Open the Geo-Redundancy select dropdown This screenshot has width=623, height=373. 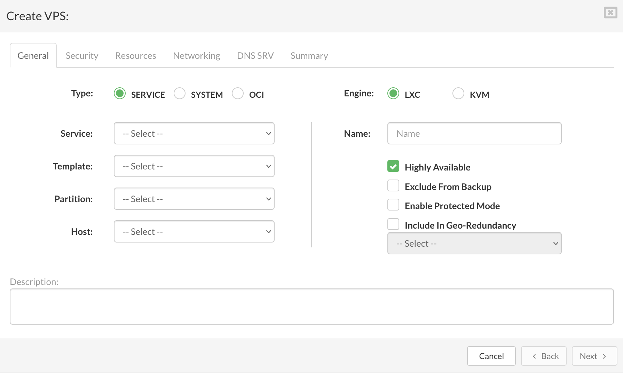coord(474,243)
